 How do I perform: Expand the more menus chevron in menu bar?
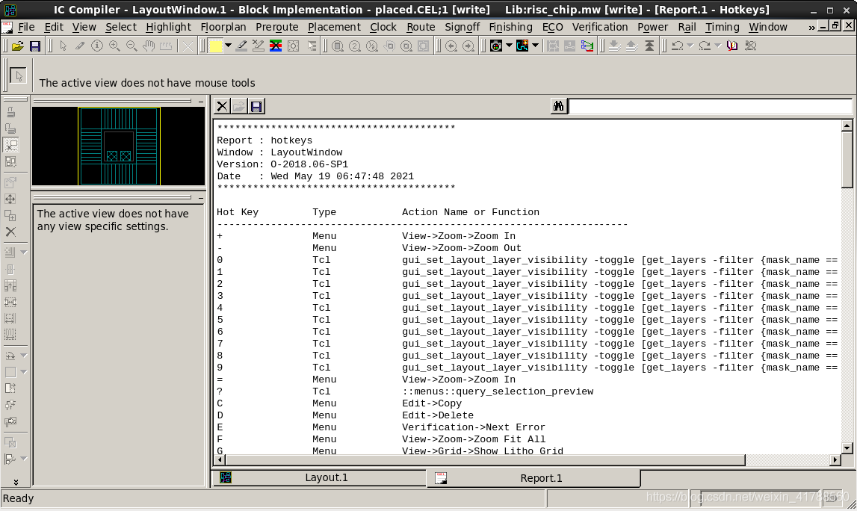811,27
